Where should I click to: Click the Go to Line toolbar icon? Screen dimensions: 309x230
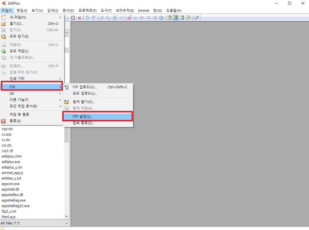coord(121,18)
